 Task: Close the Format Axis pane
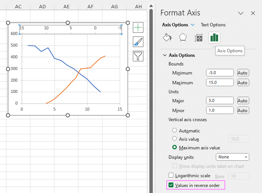[253, 13]
